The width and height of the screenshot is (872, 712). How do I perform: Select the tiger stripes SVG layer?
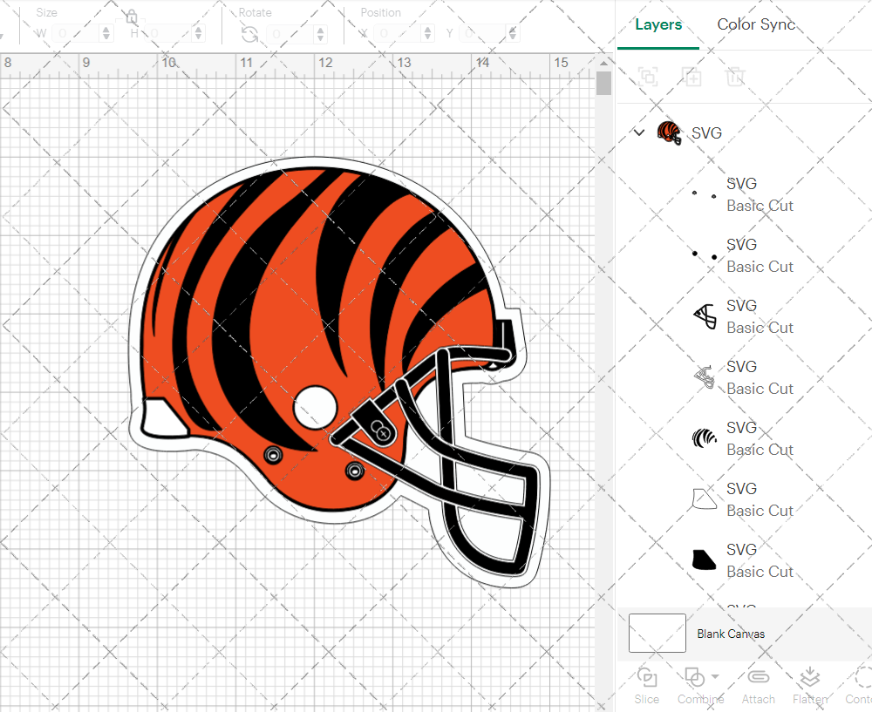[744, 439]
